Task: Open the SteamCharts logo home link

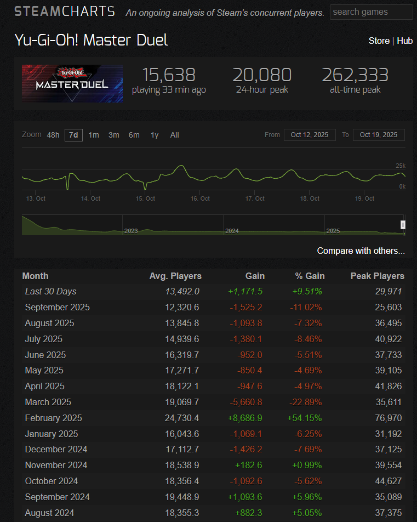Action: [x=65, y=12]
